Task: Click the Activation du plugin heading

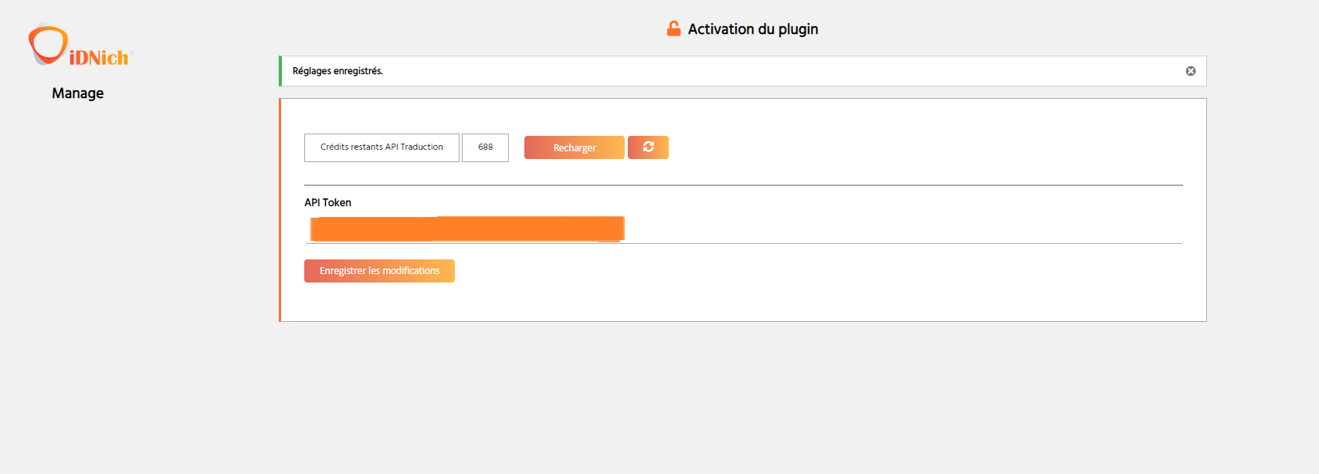Action: [x=753, y=29]
